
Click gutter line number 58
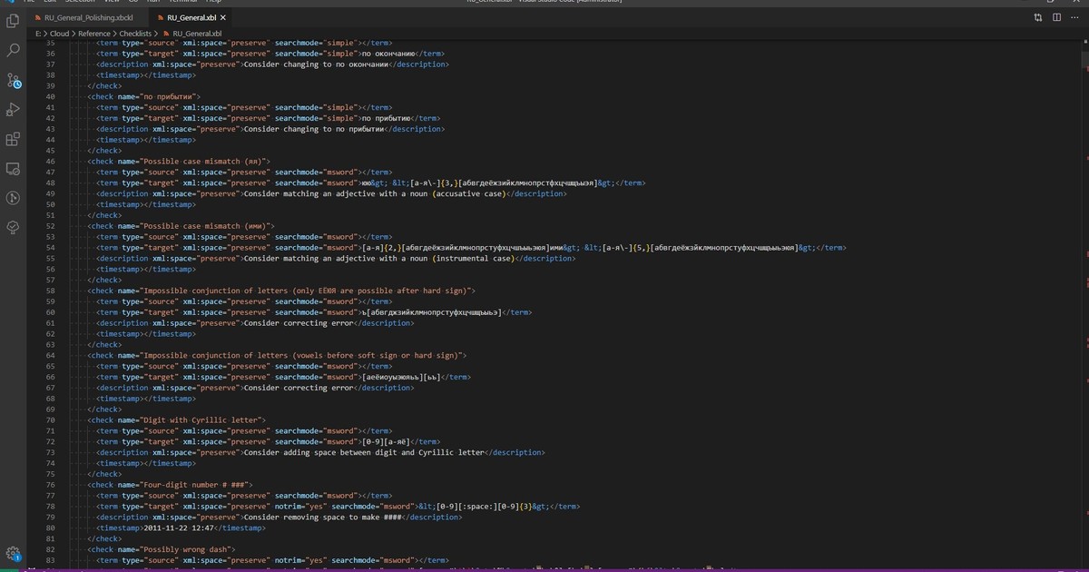click(50, 291)
